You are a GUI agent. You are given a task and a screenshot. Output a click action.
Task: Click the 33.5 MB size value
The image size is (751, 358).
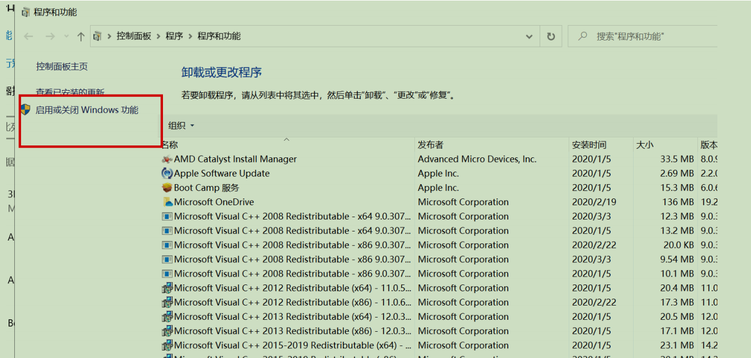tap(677, 160)
